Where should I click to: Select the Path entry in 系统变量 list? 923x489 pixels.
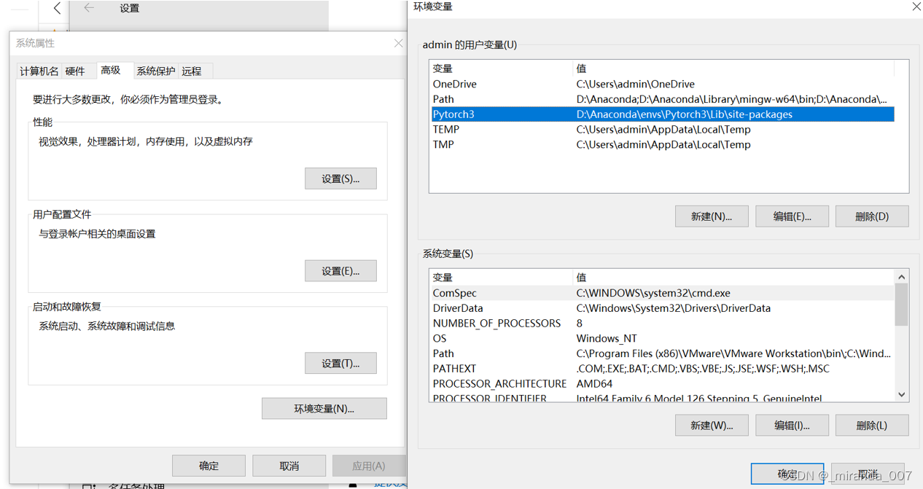pos(510,353)
